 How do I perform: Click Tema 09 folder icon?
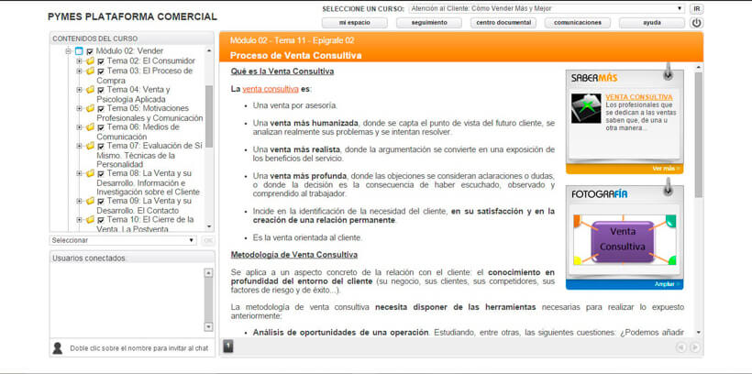(x=90, y=201)
